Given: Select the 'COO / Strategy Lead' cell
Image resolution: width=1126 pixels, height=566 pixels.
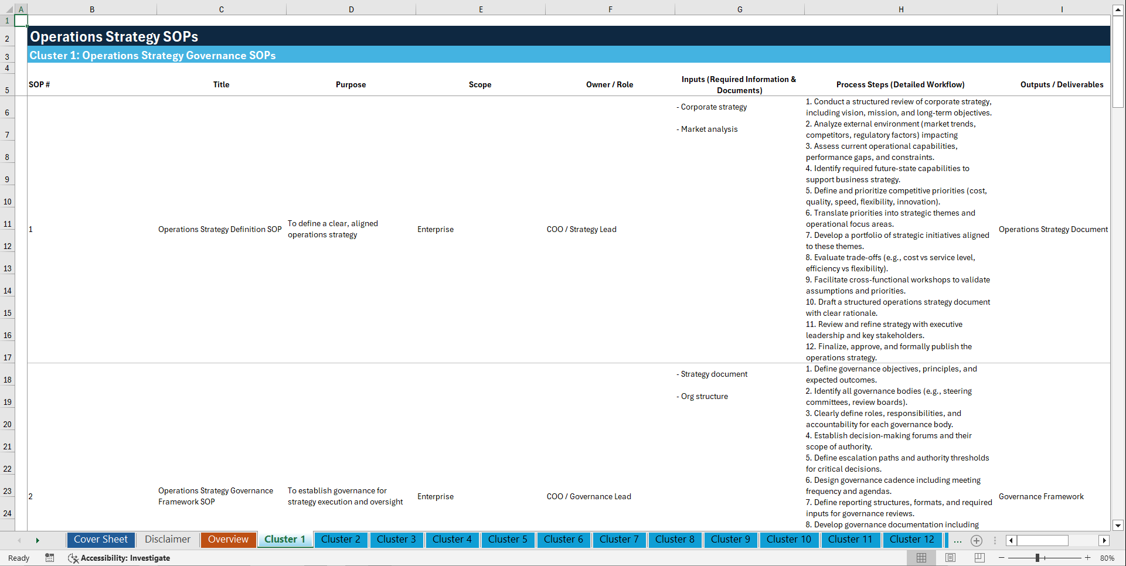Looking at the screenshot, I should pos(610,229).
